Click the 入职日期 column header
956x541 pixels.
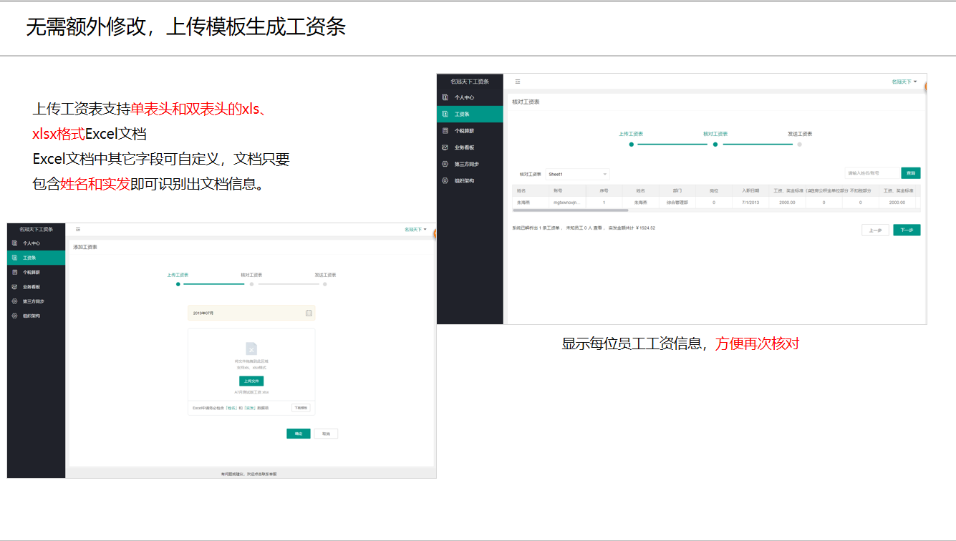(x=750, y=191)
